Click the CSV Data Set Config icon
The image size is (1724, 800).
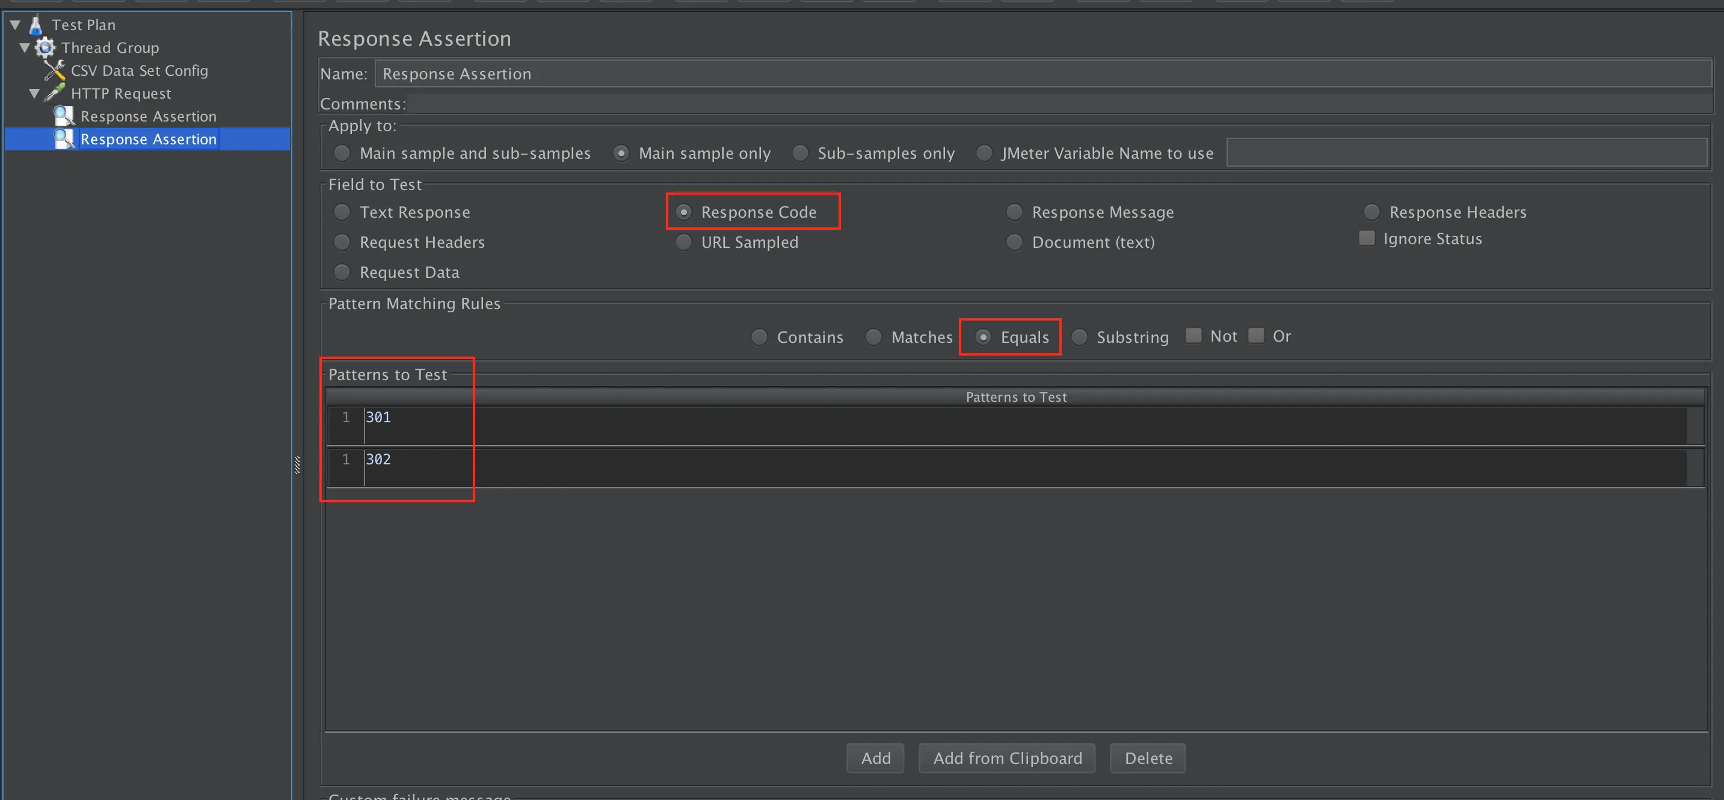click(55, 70)
